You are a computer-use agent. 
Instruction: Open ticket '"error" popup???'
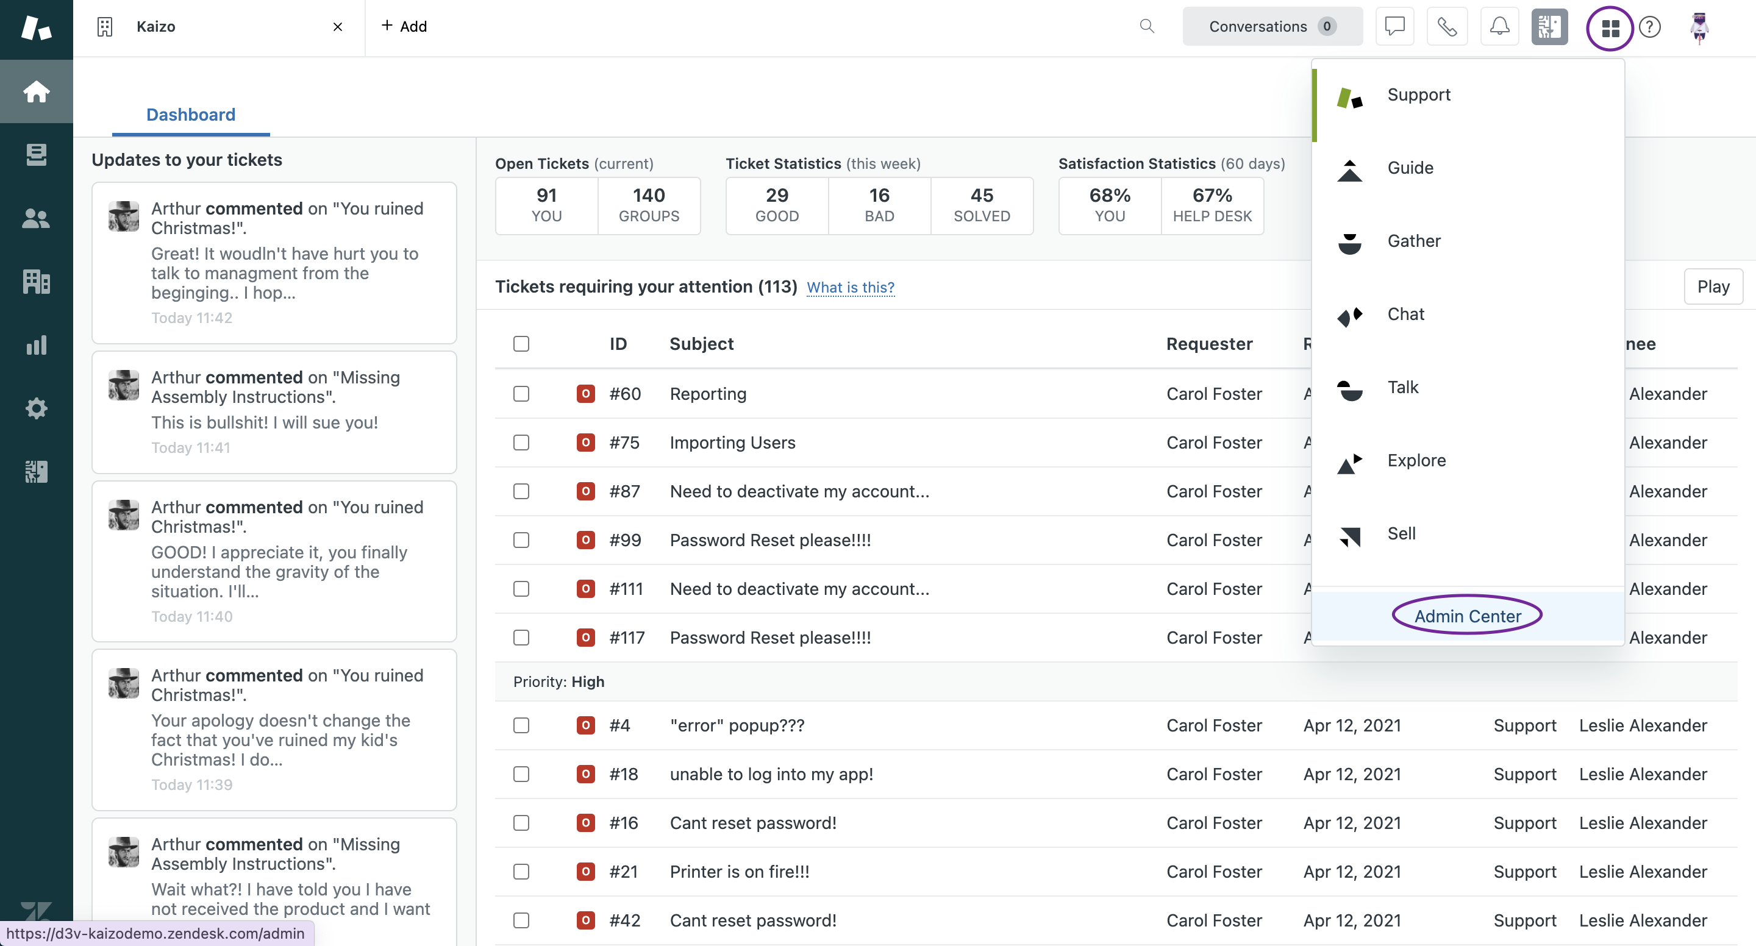[737, 725]
